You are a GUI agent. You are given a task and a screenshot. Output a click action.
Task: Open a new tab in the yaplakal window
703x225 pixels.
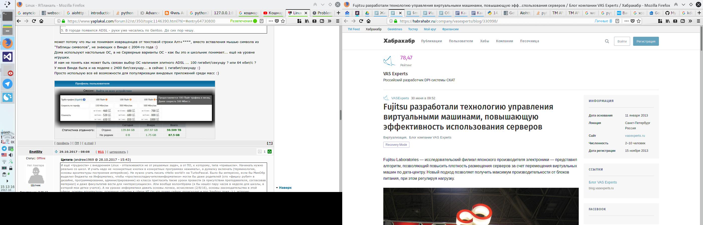coord(338,13)
